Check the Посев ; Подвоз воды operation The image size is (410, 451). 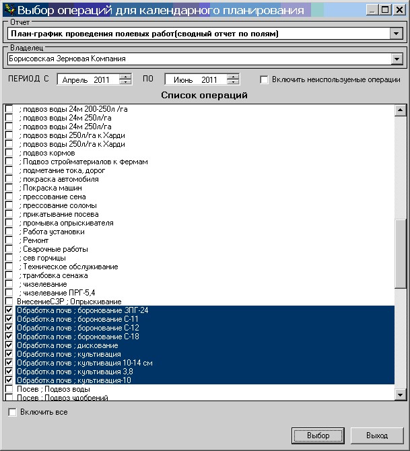click(x=9, y=389)
